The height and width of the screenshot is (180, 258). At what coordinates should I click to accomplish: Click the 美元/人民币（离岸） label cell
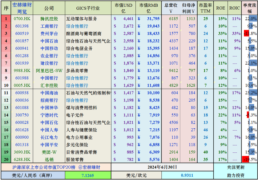point(33,175)
